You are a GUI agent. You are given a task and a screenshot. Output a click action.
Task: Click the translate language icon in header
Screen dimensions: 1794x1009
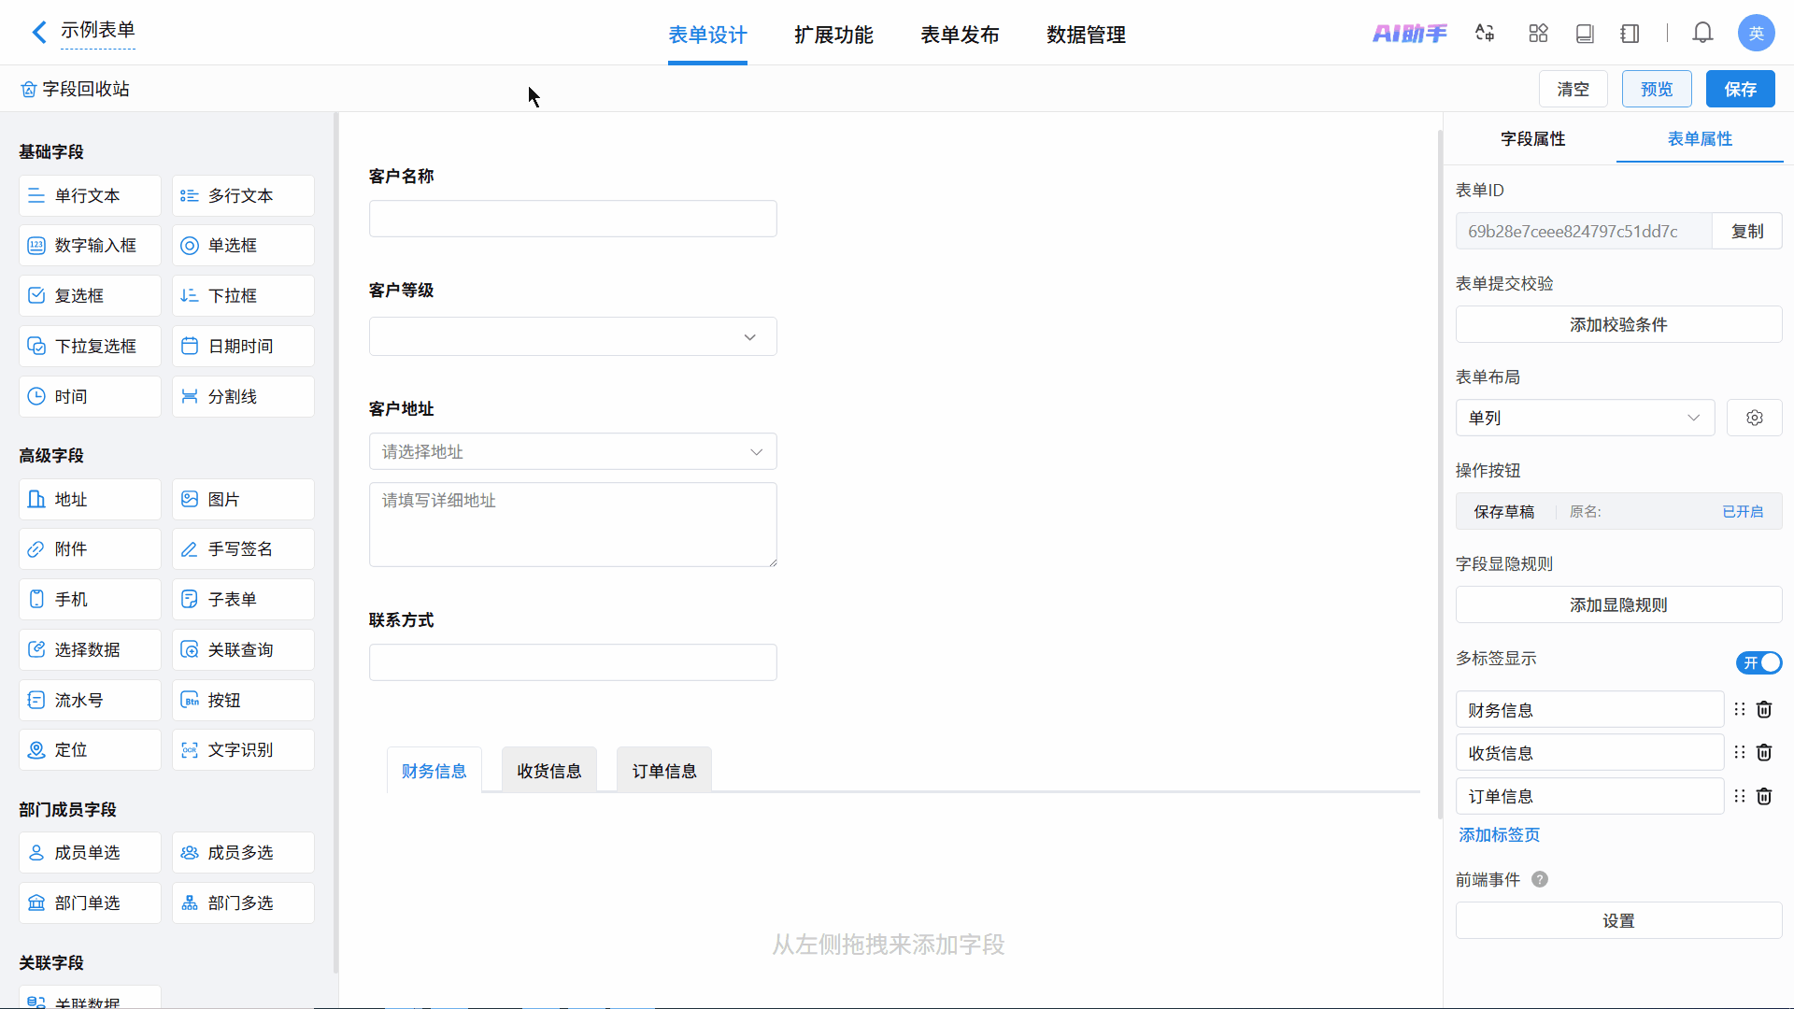point(1485,34)
